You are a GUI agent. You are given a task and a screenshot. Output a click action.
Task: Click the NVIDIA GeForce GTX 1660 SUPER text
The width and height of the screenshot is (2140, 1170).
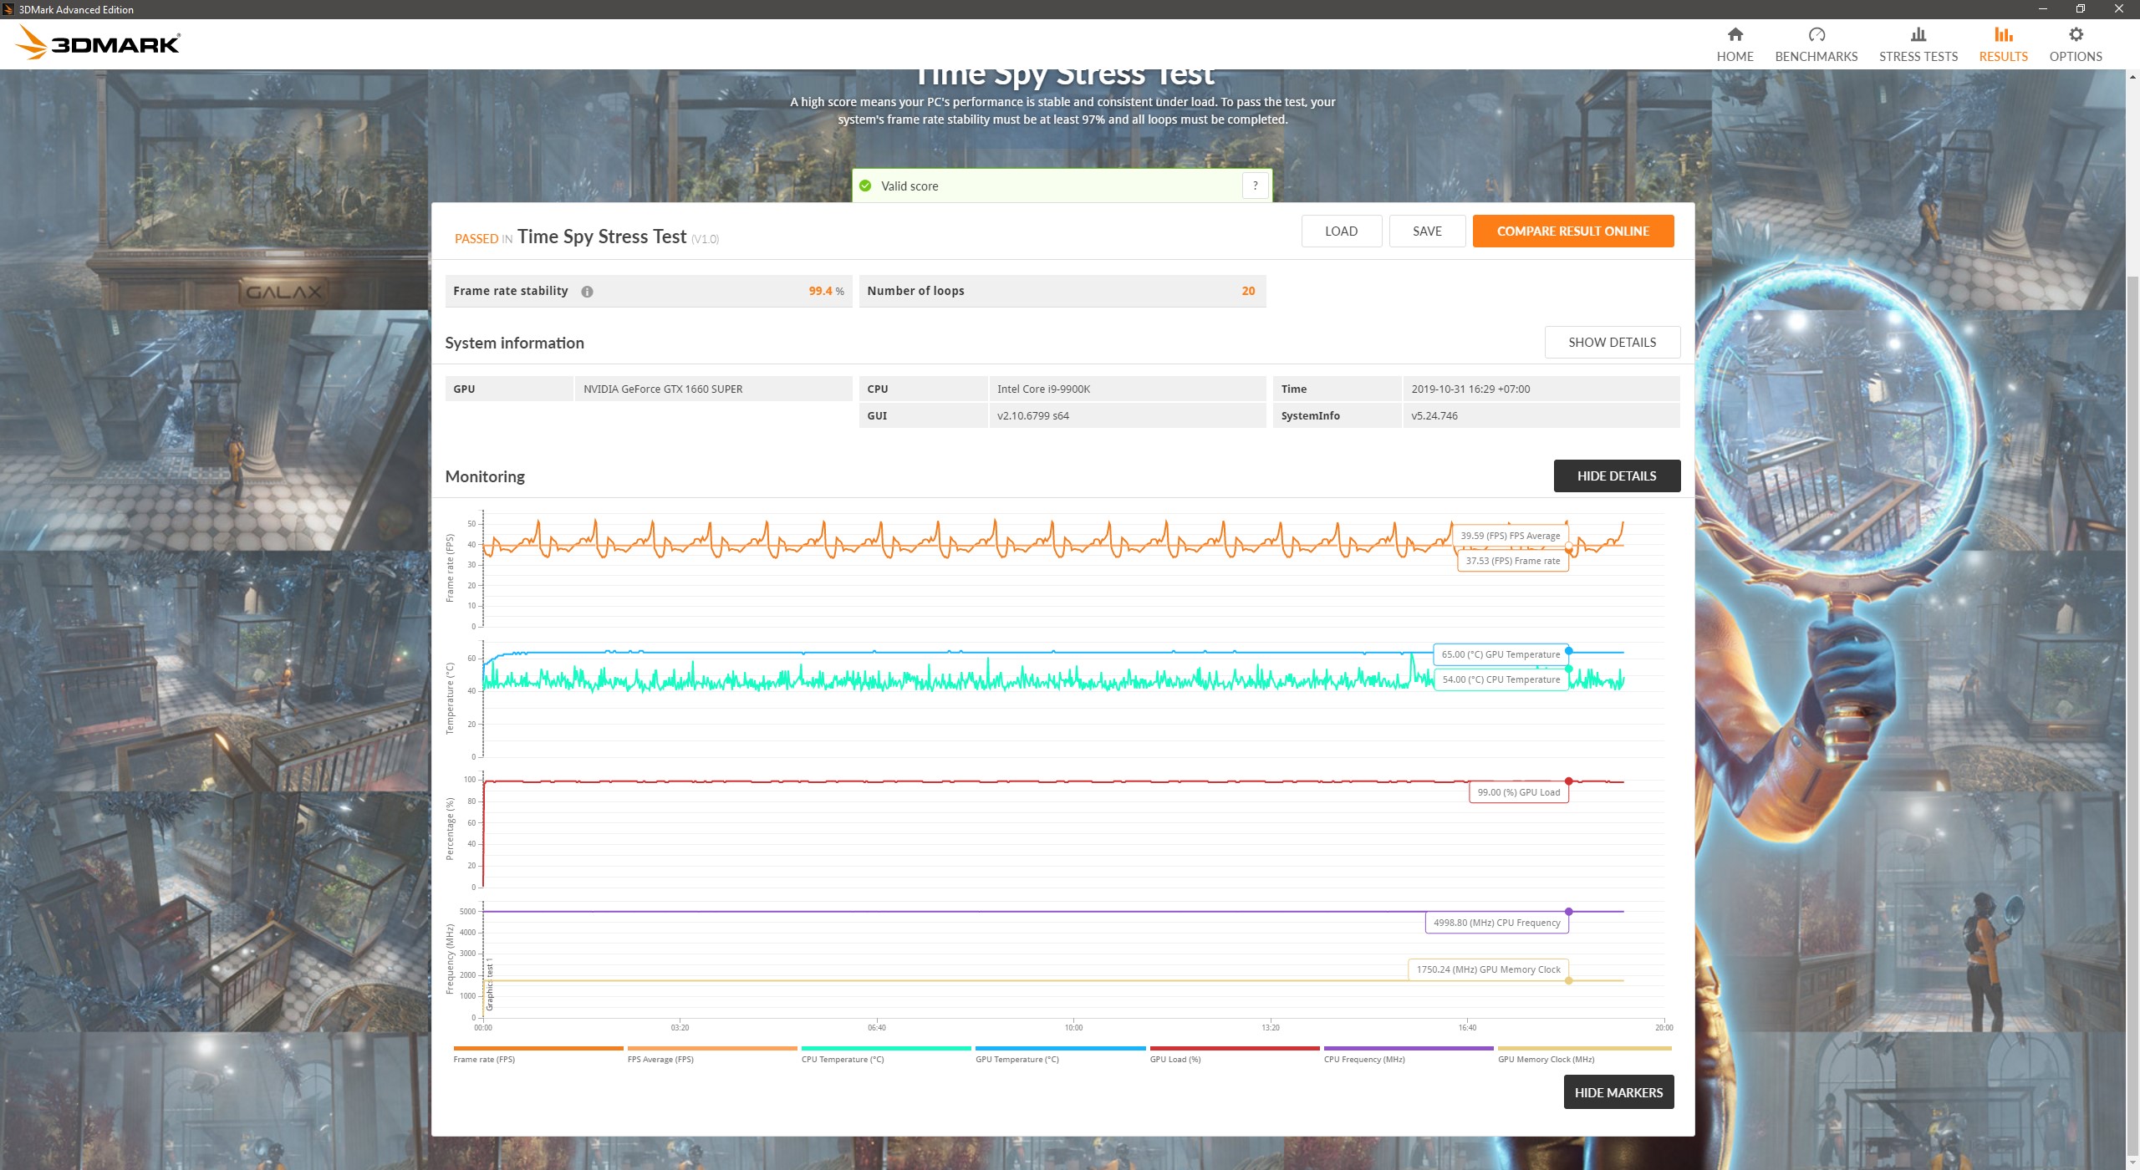(663, 389)
